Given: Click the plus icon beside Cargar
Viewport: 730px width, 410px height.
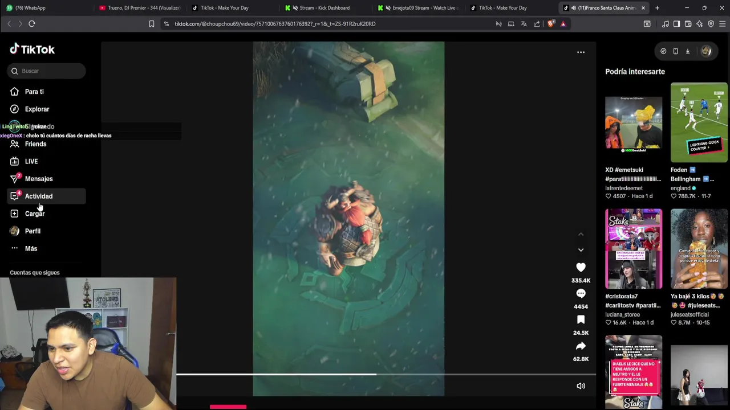Looking at the screenshot, I should click(14, 214).
